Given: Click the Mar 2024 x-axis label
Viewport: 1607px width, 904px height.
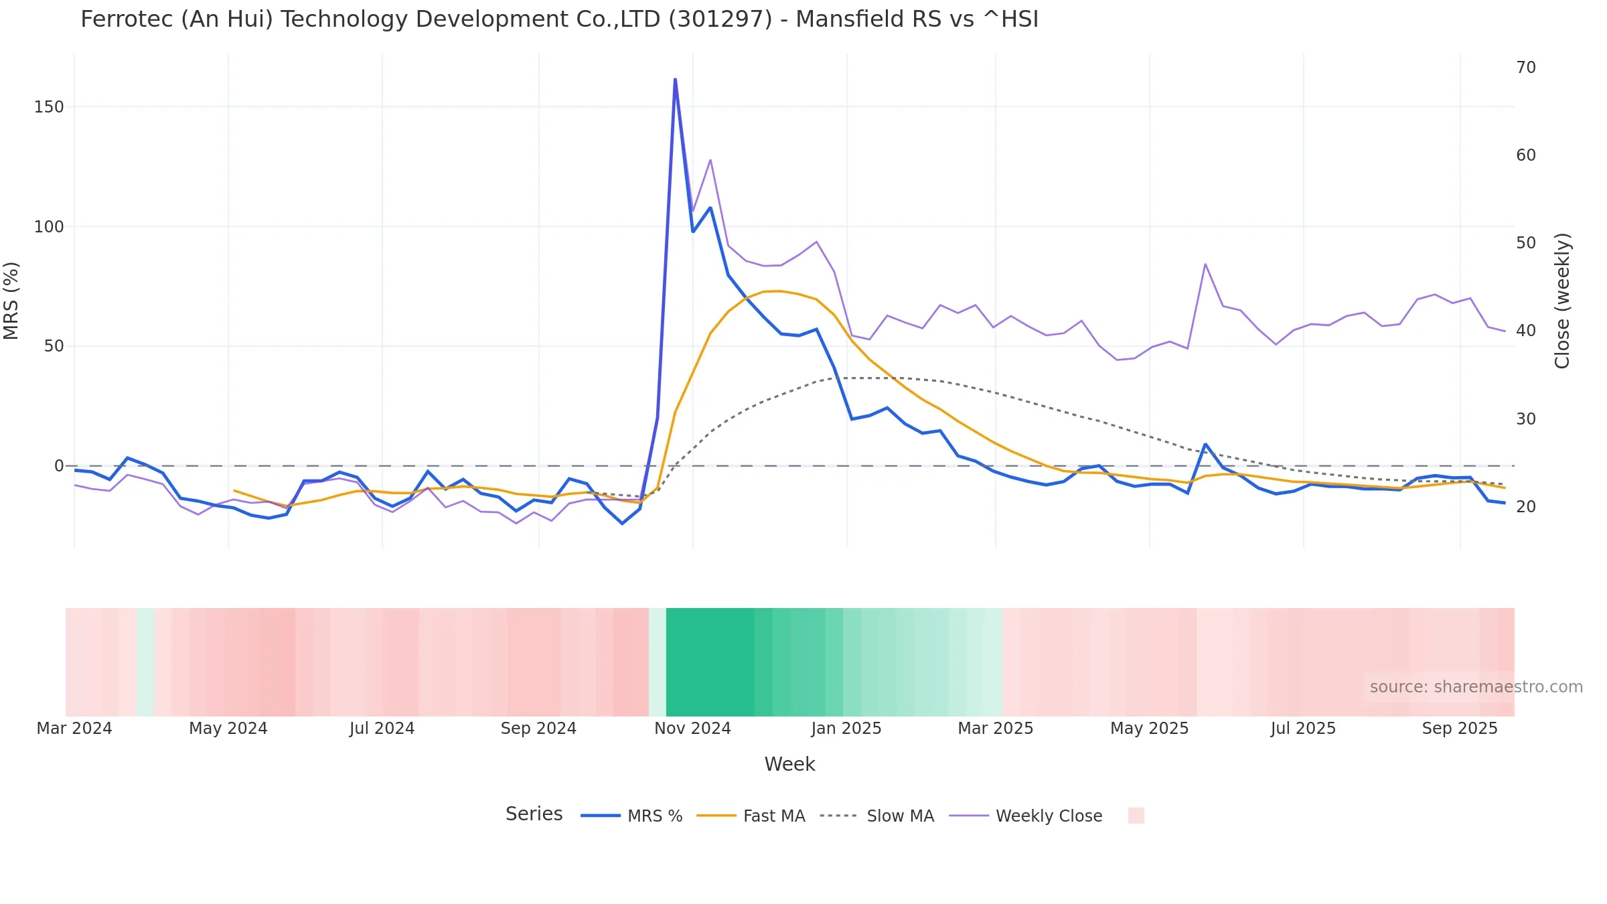Looking at the screenshot, I should click(74, 729).
